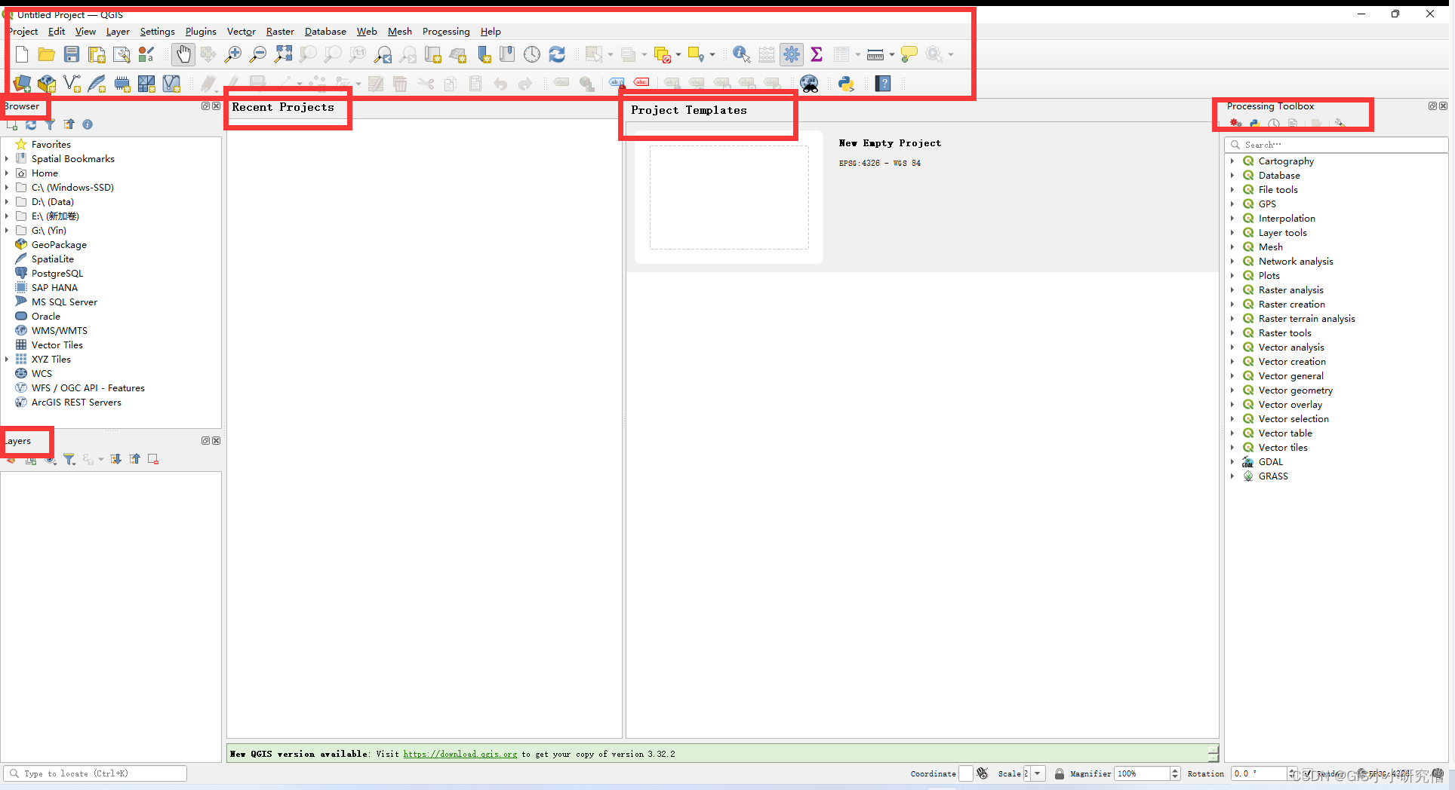The width and height of the screenshot is (1455, 790).
Task: Select the GeoPackage entry in Browser
Action: tap(59, 245)
